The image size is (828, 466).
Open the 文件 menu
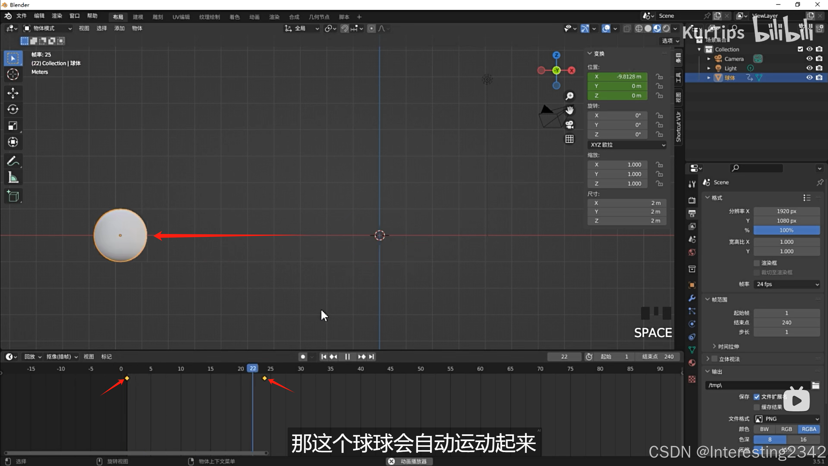coord(21,16)
